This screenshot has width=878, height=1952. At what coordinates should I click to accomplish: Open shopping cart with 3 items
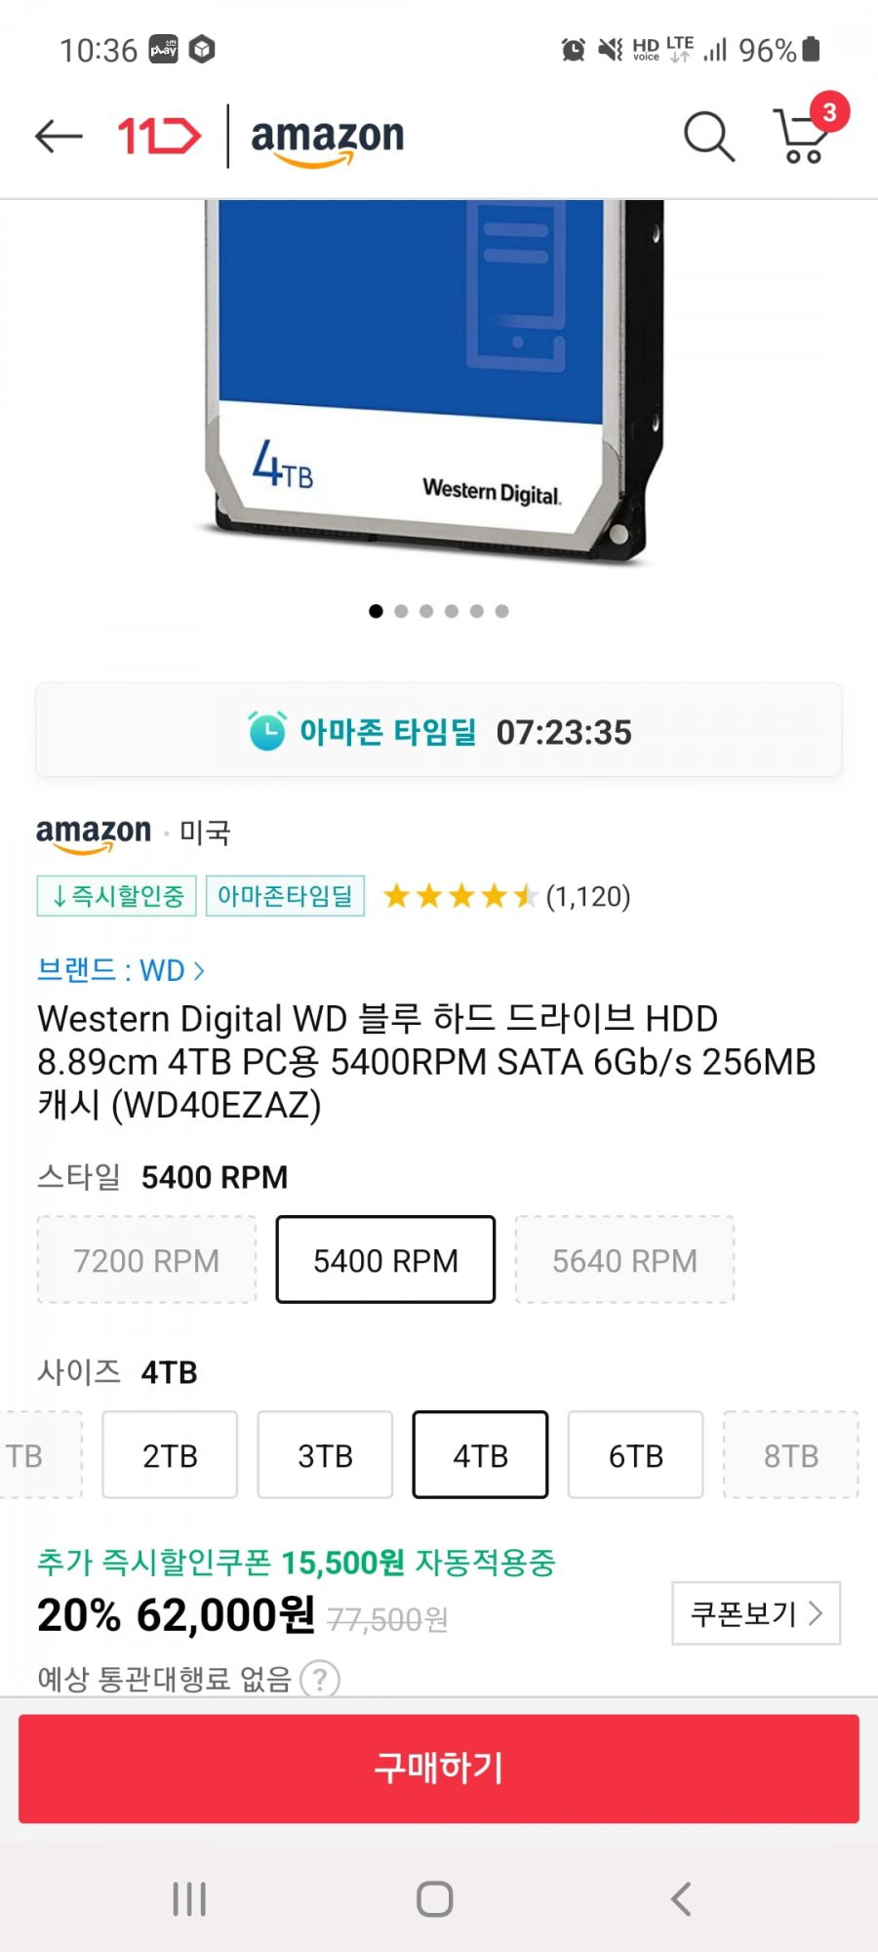tap(808, 130)
